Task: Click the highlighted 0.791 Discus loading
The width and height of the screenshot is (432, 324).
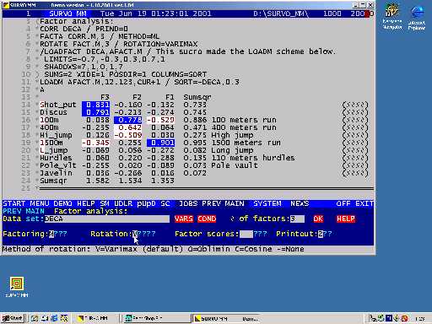Action: pyautogui.click(x=95, y=112)
